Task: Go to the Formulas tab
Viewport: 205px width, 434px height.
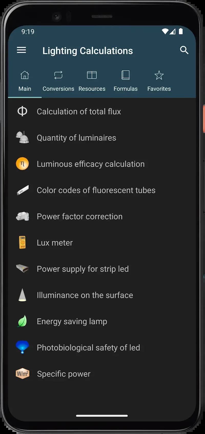Action: [126, 81]
